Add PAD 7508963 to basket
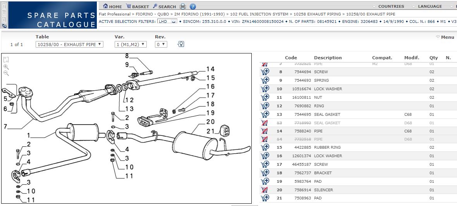Image resolution: width=457 pixels, height=206 pixels. click(x=265, y=198)
